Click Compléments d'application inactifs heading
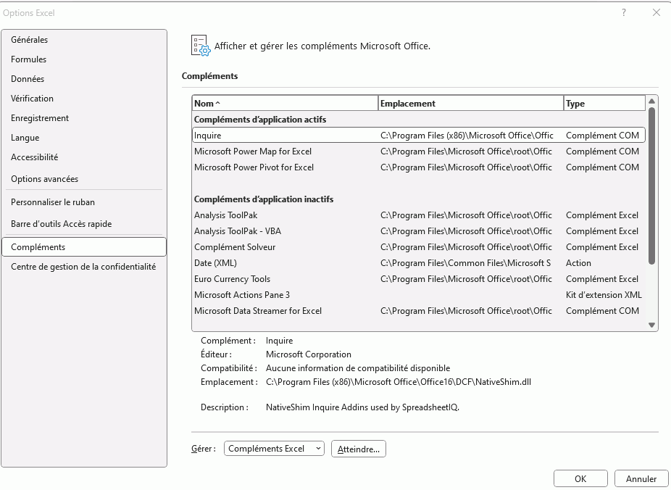Viewport: 671px width, 490px height. (264, 199)
